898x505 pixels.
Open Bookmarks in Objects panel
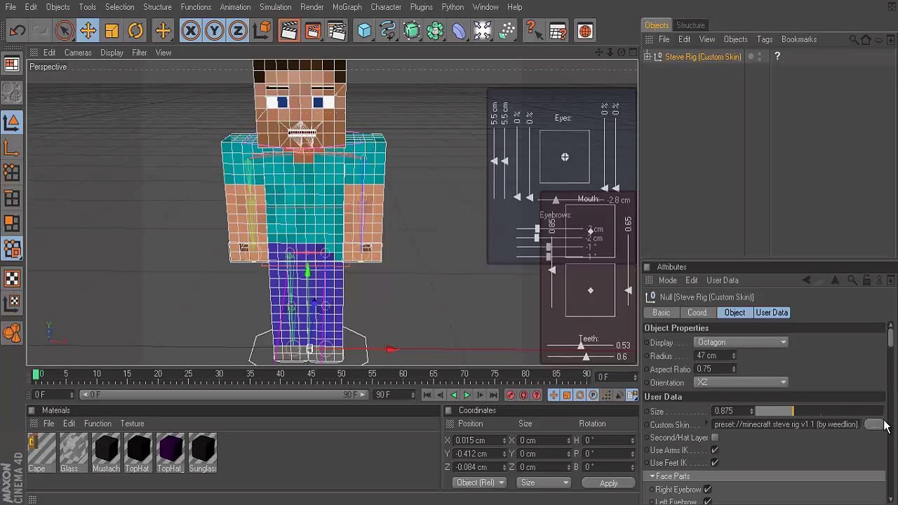point(799,40)
